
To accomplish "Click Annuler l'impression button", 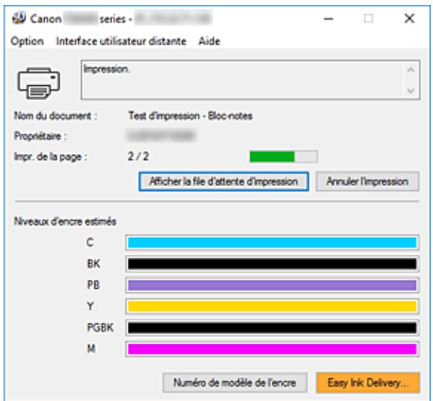I will 368,182.
